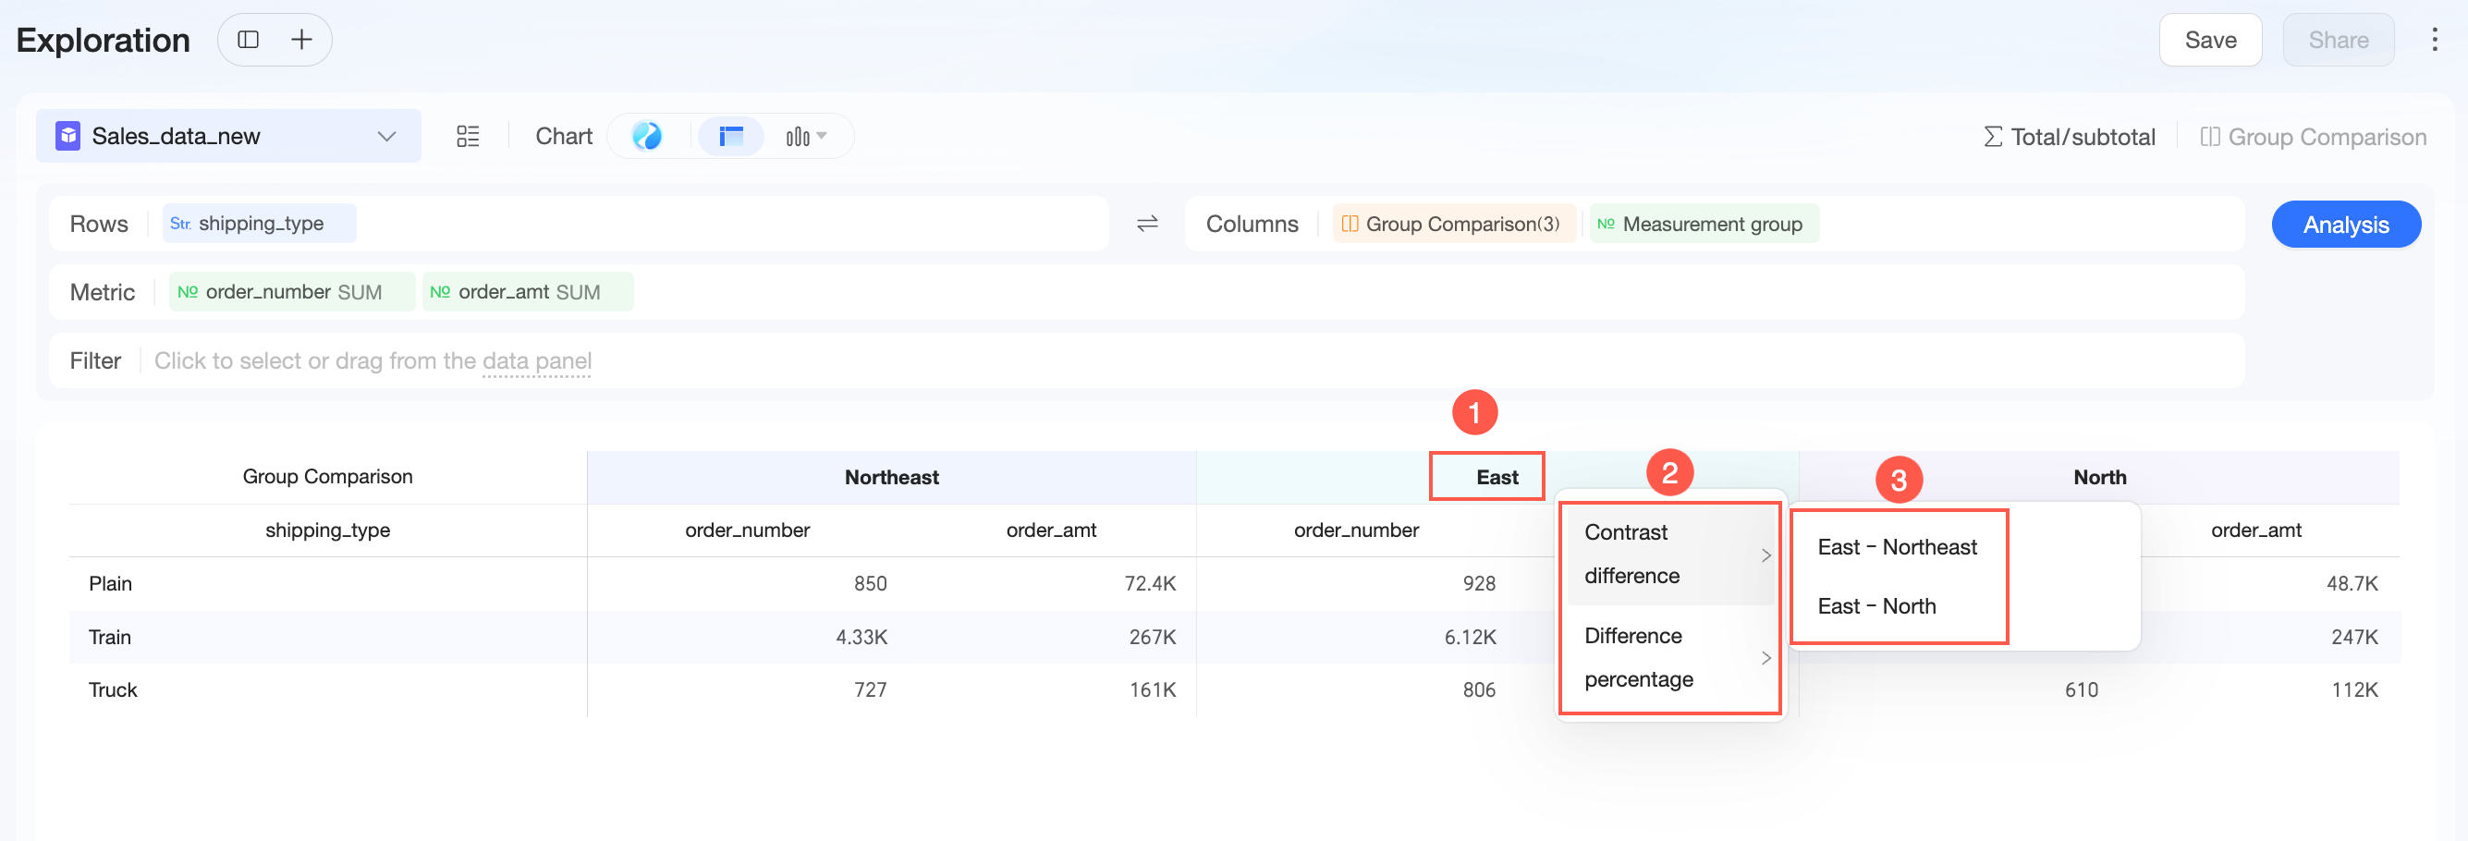This screenshot has height=841, width=2468.
Task: Click Northeast order_number subheader
Action: [747, 530]
